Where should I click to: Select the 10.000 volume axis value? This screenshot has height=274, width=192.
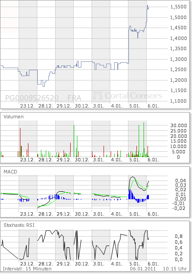pos(179,146)
